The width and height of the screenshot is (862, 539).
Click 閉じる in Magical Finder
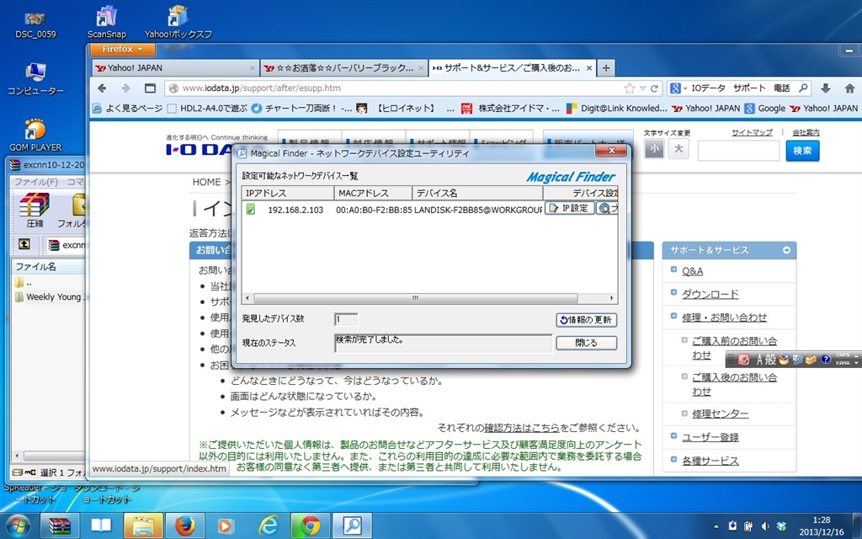[586, 343]
